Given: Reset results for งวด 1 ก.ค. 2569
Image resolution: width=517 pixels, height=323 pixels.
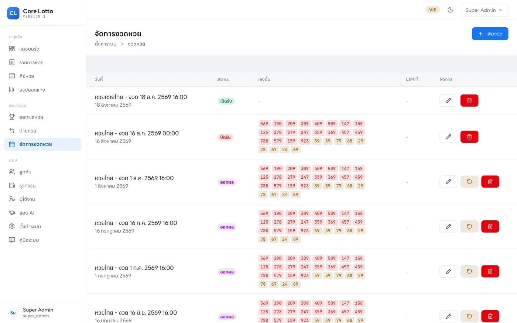Looking at the screenshot, I should coord(469,271).
